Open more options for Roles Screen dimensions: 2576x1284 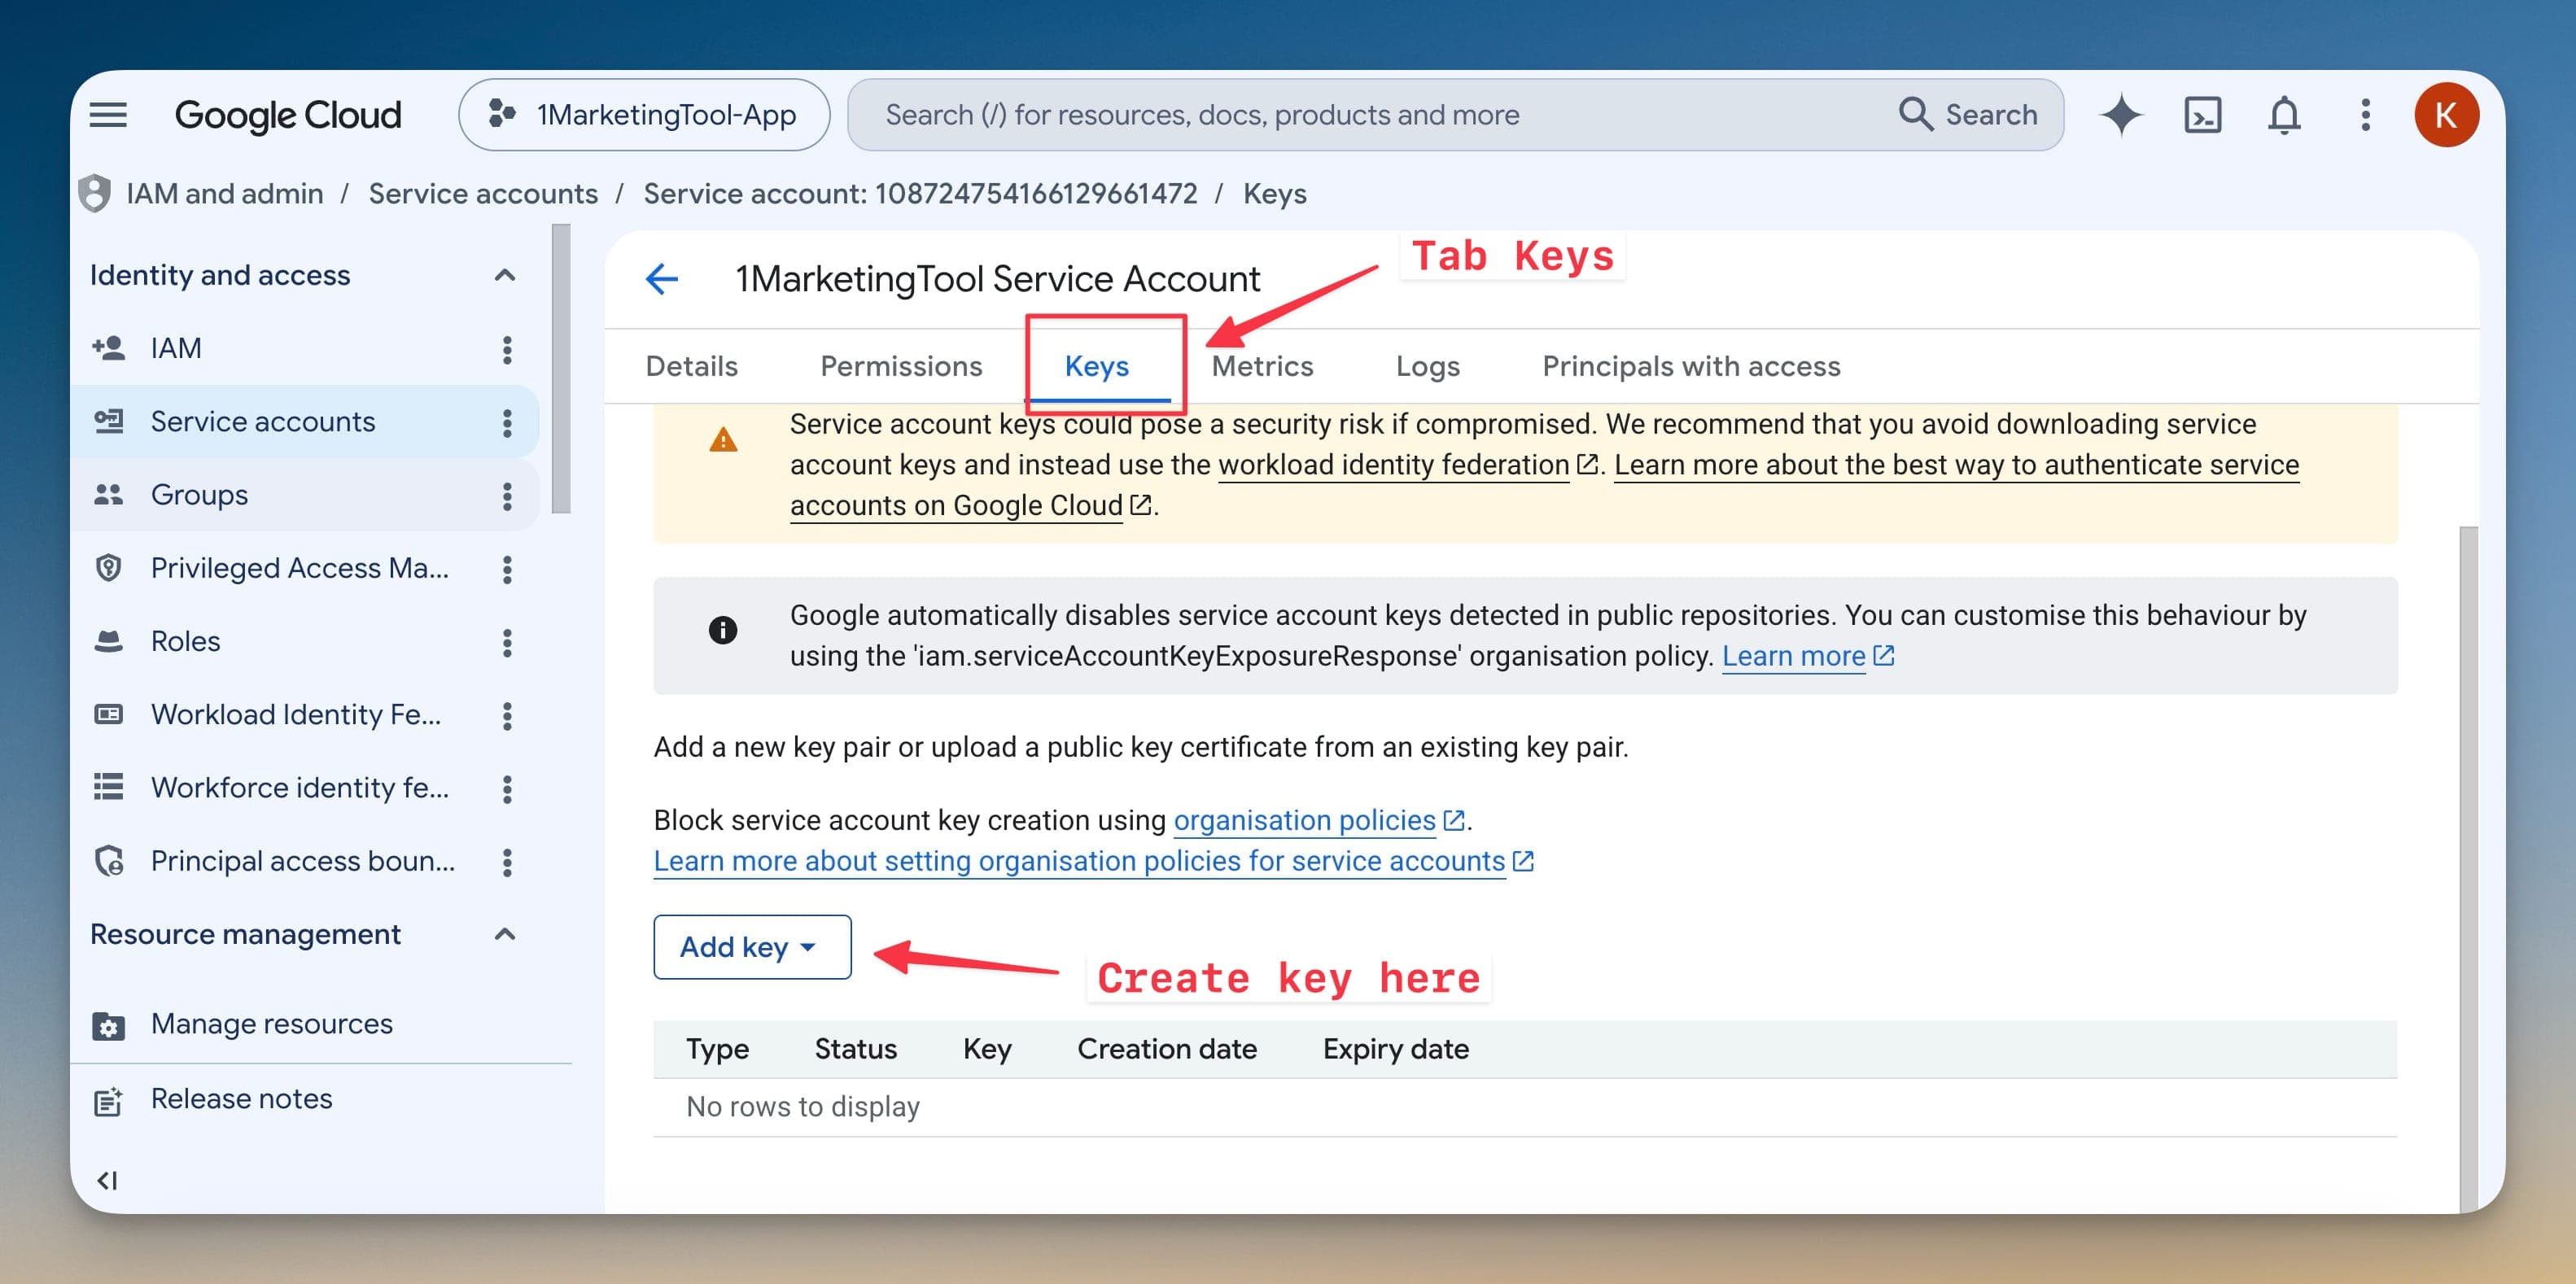(507, 642)
